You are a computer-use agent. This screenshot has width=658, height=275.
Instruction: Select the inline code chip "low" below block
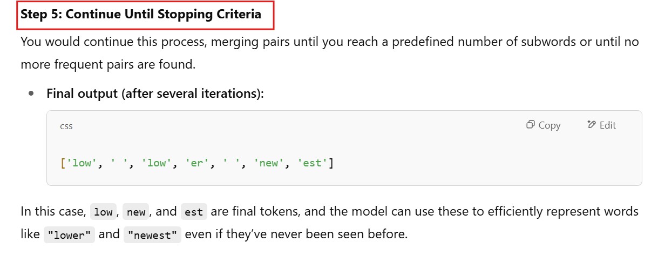(103, 212)
